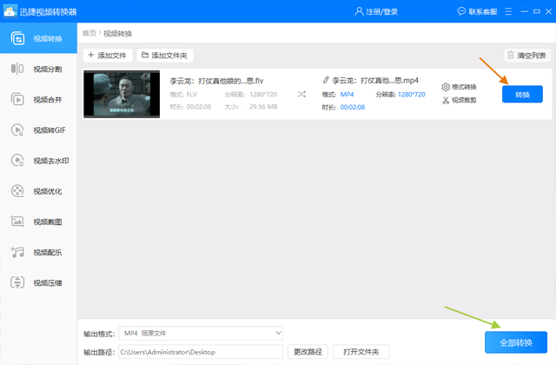The width and height of the screenshot is (556, 365).
Task: Click the 视频配乐 sidebar label
Action: point(48,252)
